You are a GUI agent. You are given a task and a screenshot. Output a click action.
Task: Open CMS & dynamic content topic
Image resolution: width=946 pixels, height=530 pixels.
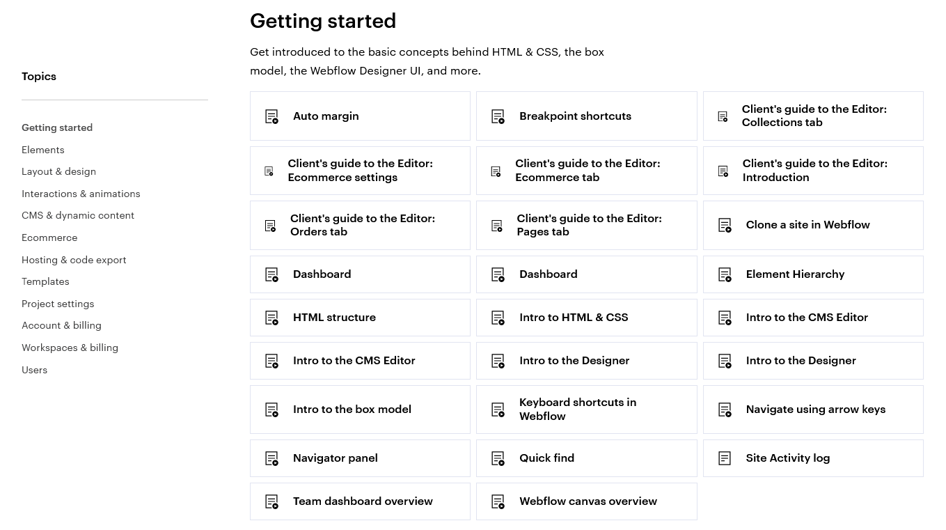[78, 215]
